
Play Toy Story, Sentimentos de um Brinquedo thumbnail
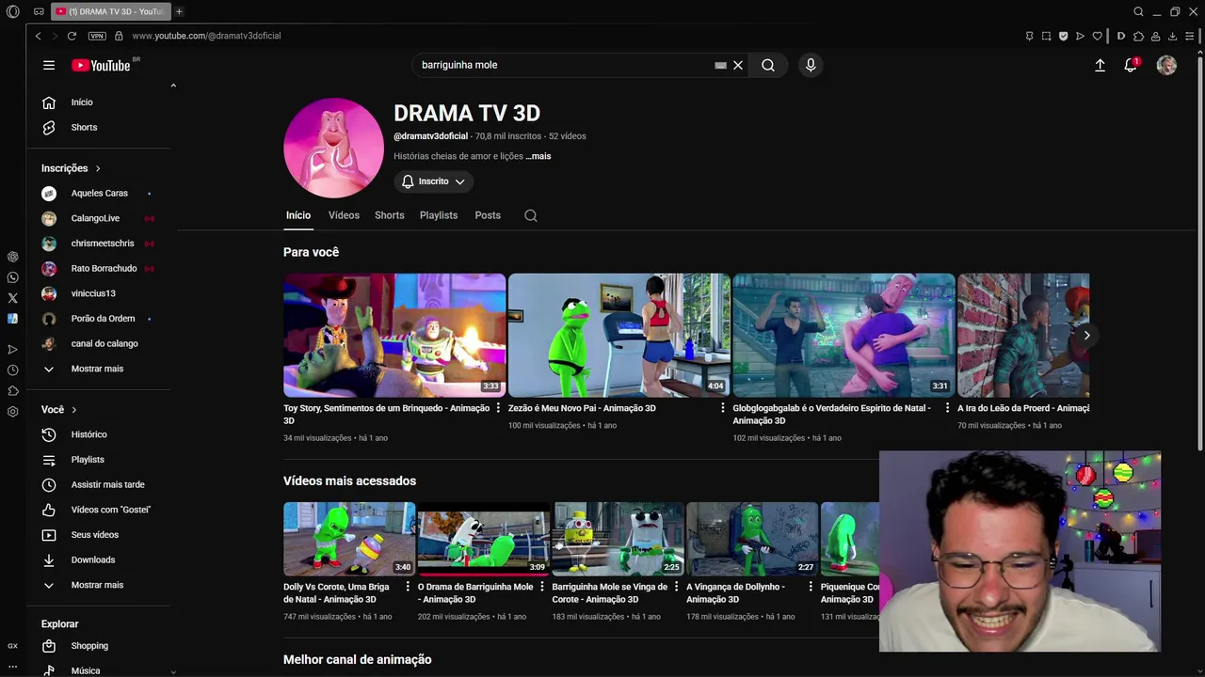pyautogui.click(x=394, y=336)
